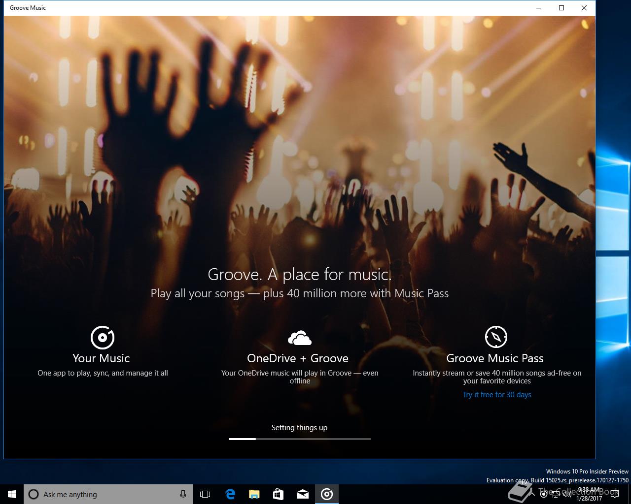Viewport: 631px width, 504px height.
Task: Click the Groove Music Pass compass icon
Action: point(496,337)
